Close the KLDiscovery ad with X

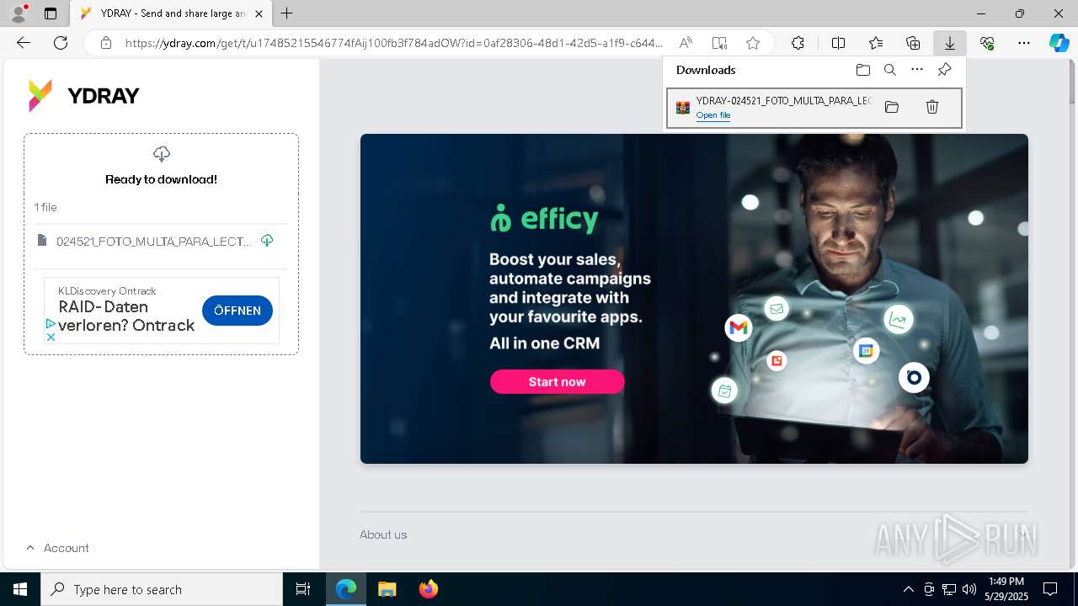51,337
